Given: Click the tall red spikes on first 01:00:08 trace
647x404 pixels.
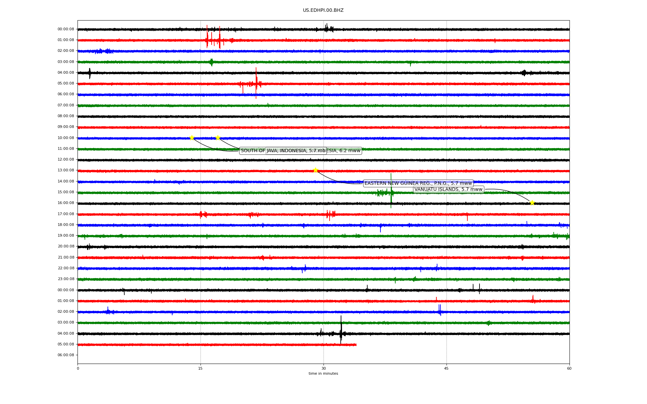Looking at the screenshot, I should point(213,37).
